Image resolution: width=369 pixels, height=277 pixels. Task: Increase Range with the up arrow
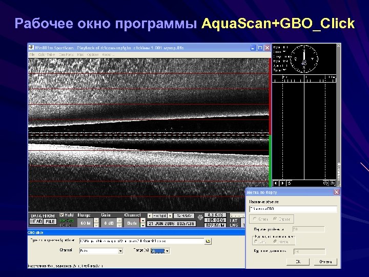pyautogui.click(x=96, y=221)
